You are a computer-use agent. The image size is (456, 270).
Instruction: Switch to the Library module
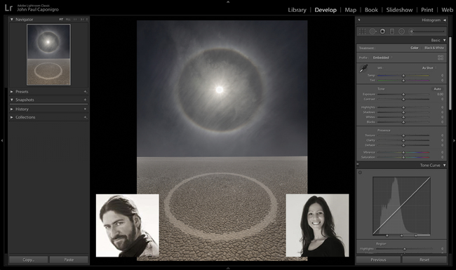point(297,10)
